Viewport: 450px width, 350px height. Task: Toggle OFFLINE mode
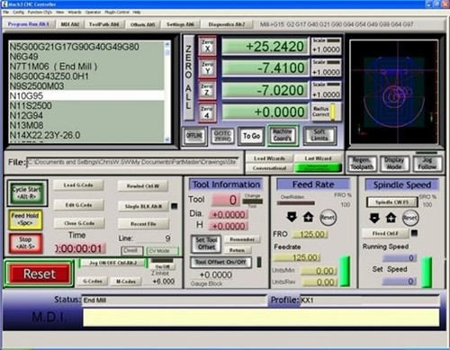click(194, 136)
